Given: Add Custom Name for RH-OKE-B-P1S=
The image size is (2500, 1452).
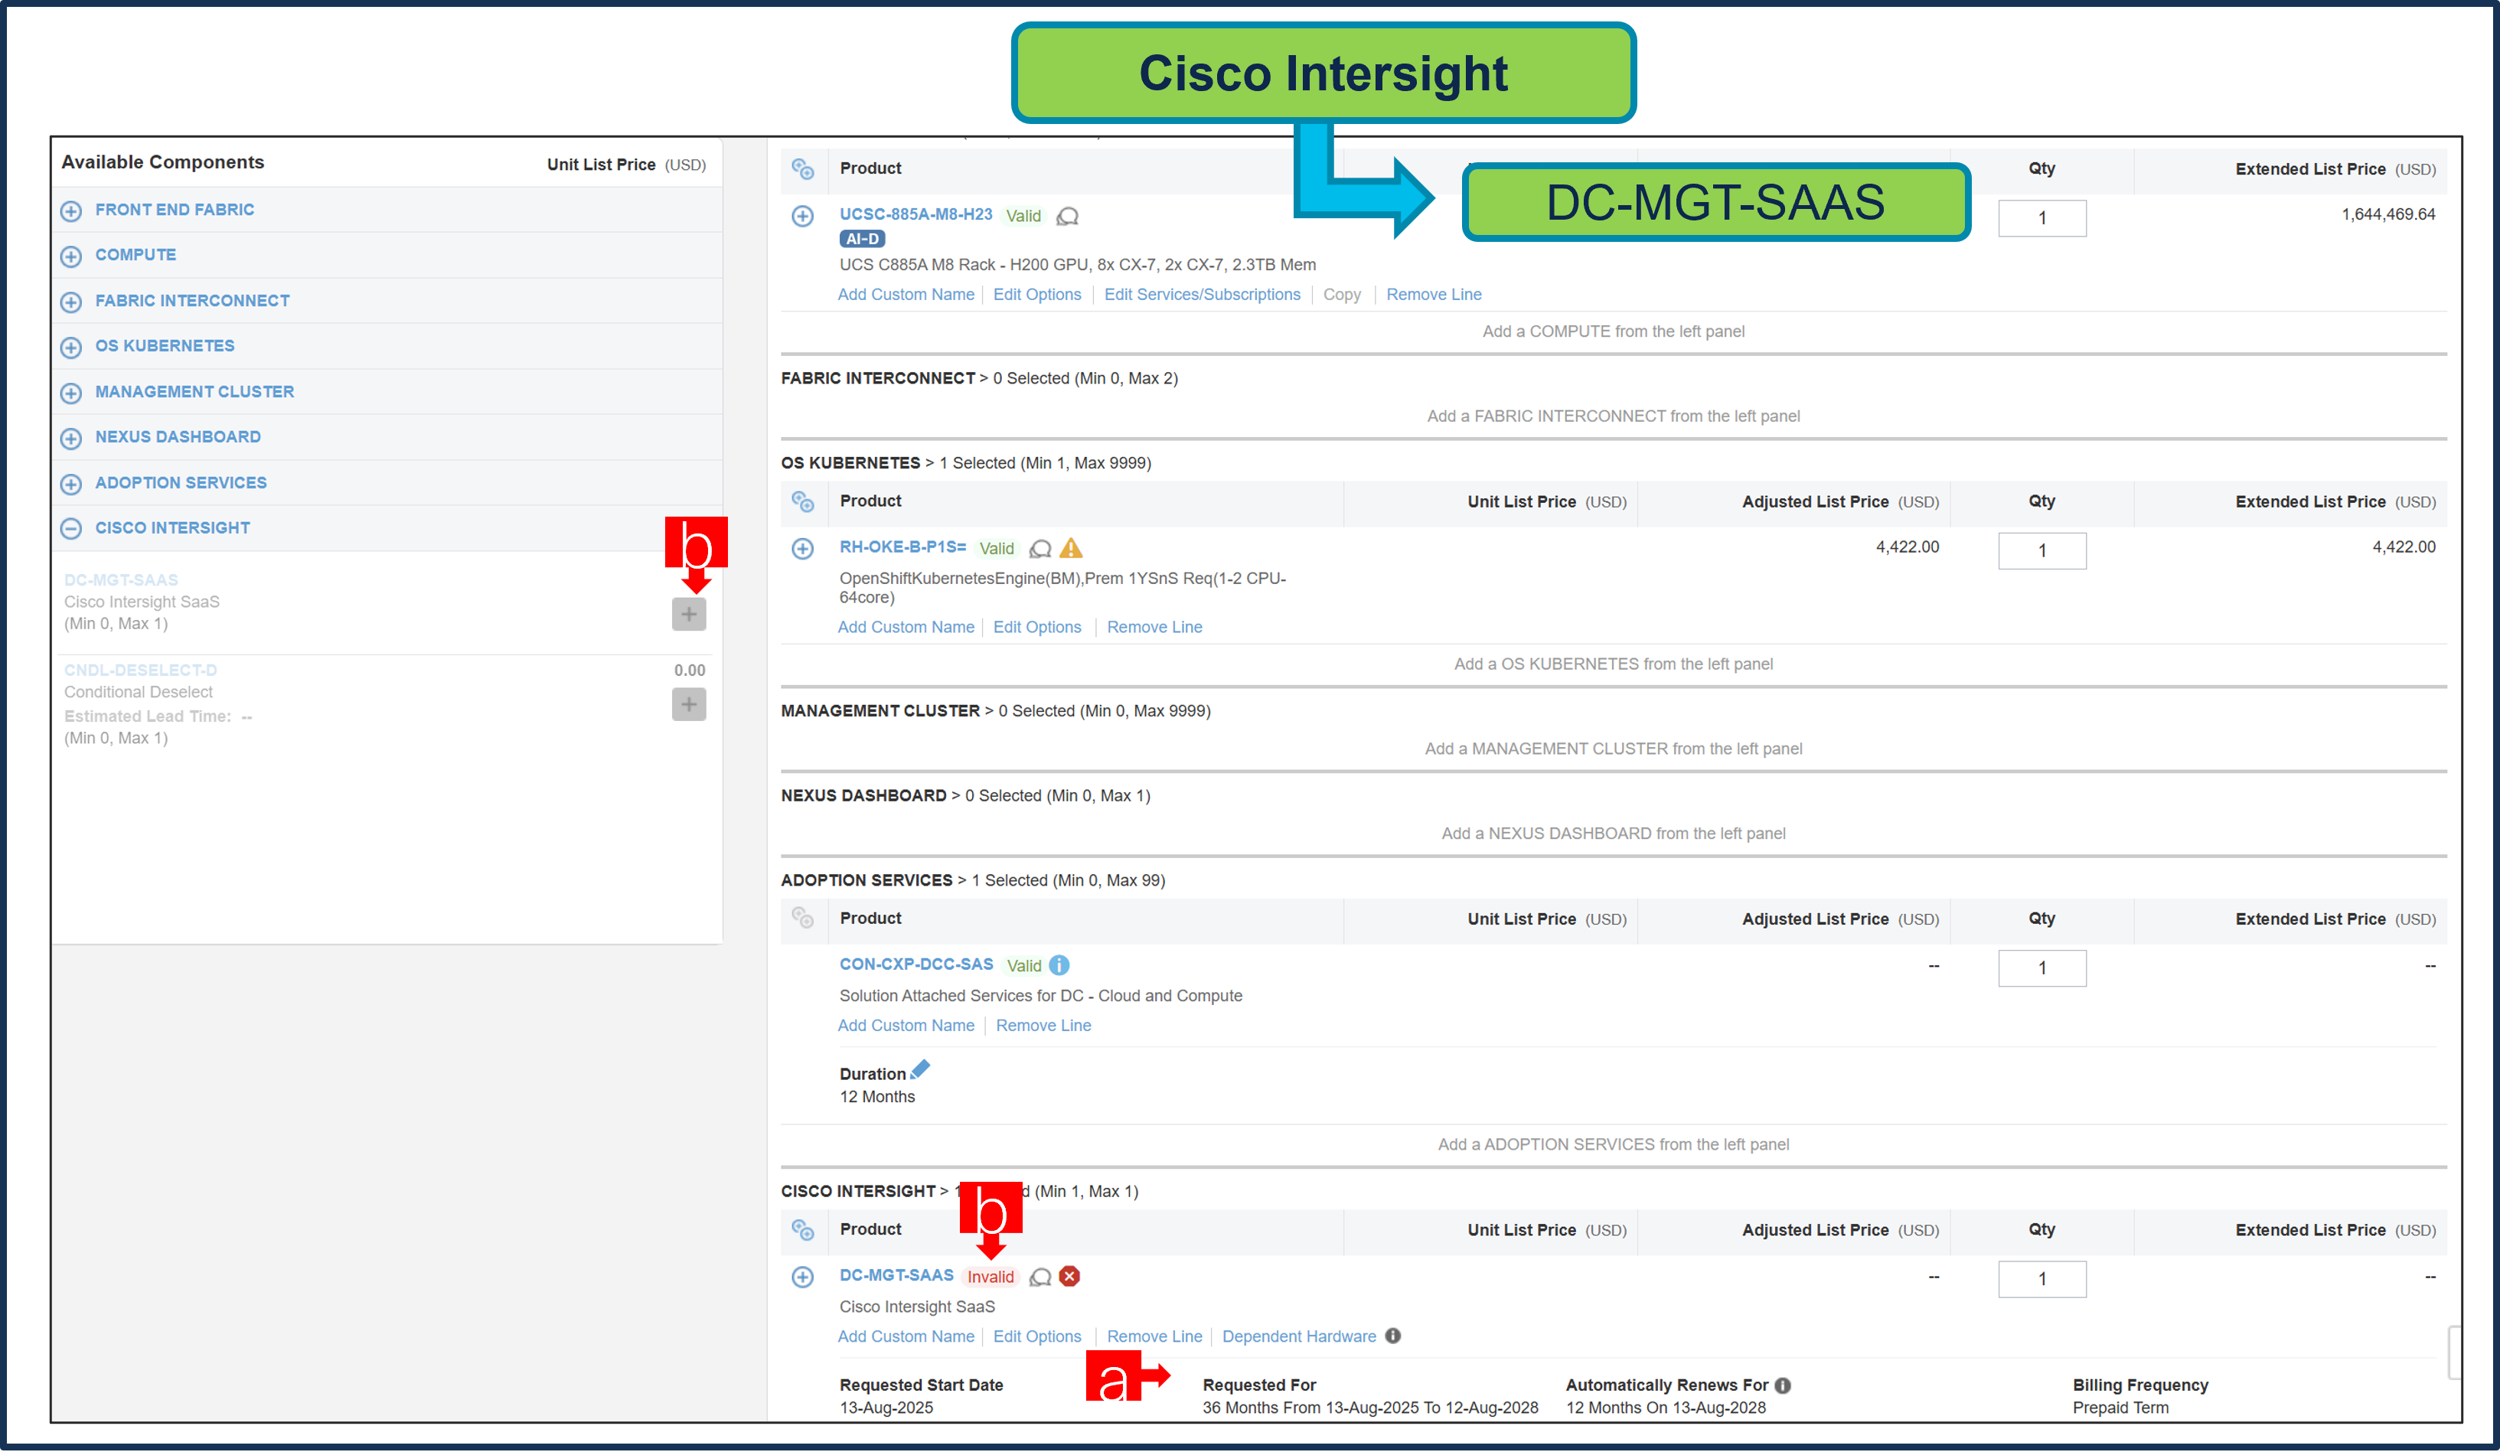Looking at the screenshot, I should point(906,627).
